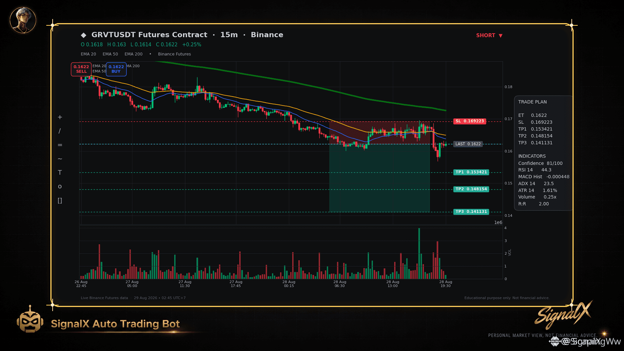Click the ADX 14 23.5 row
Screen dimensions: 624x351
[x=536, y=184]
